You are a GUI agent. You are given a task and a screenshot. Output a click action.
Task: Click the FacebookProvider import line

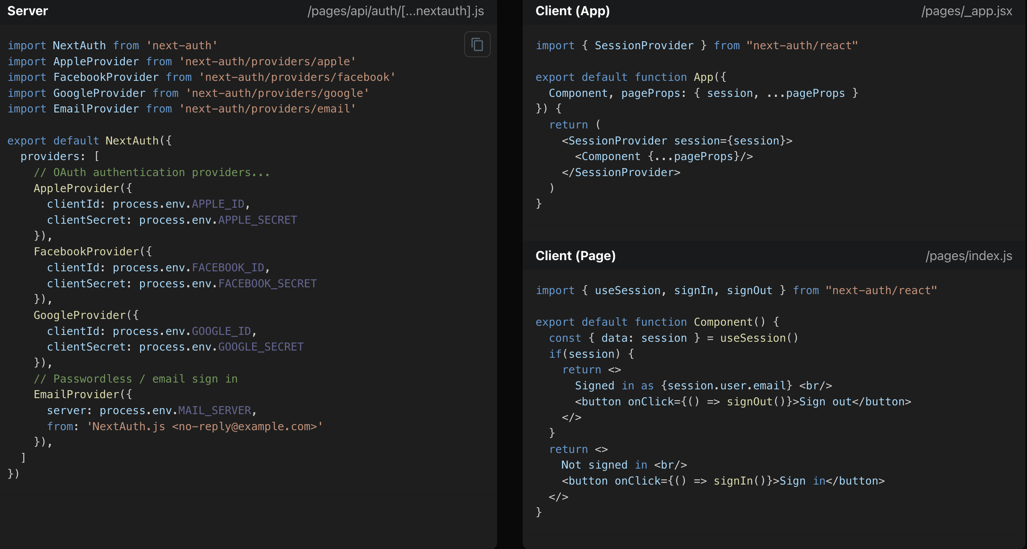(x=201, y=77)
